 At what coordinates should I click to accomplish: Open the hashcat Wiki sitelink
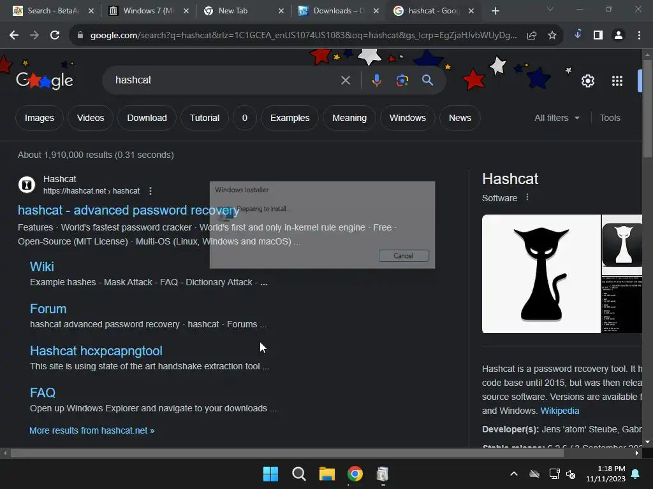point(41,267)
